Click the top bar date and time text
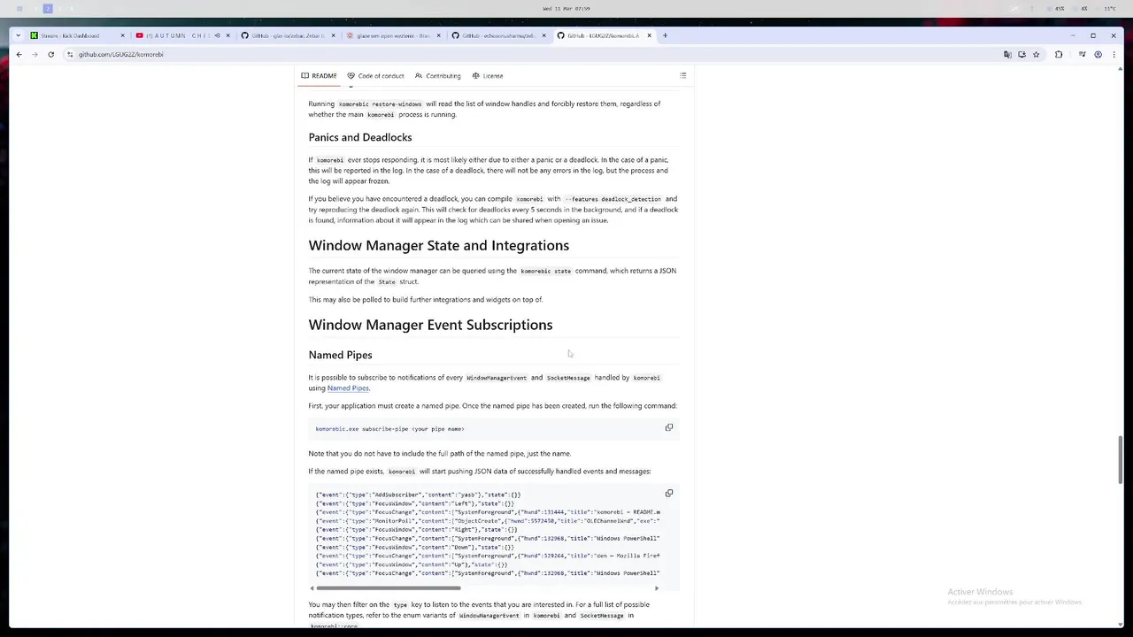 coord(566,9)
